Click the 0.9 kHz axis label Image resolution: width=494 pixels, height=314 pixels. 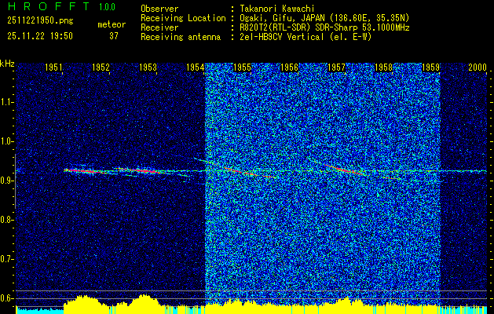(6, 181)
